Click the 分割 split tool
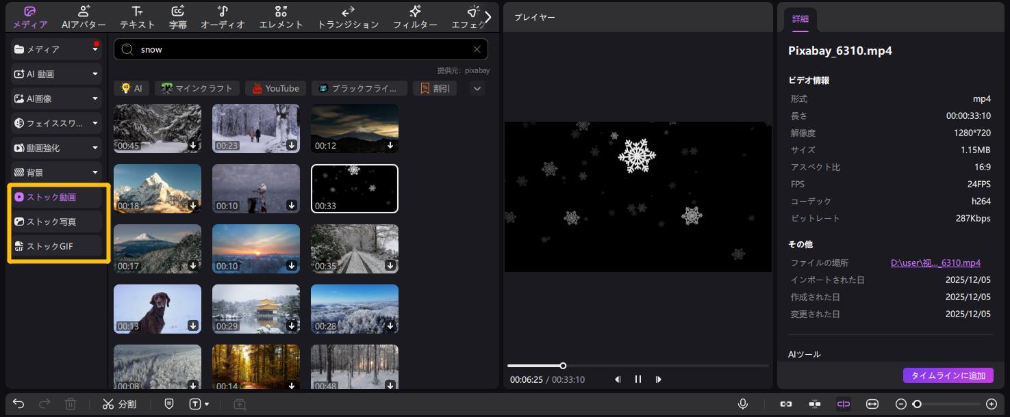The image size is (1010, 417). (120, 404)
